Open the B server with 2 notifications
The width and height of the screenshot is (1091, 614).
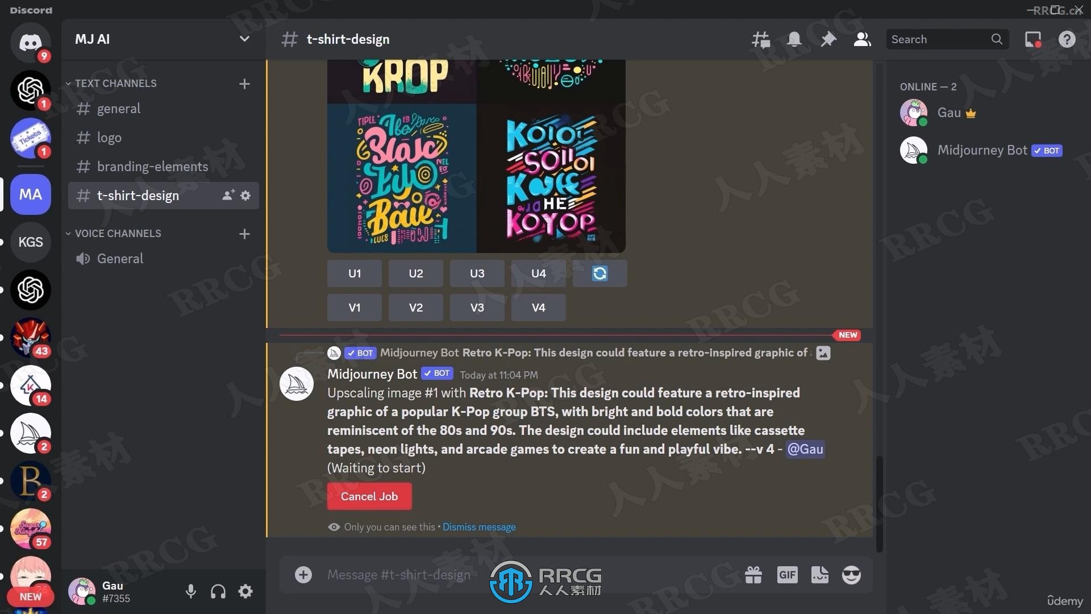point(31,481)
